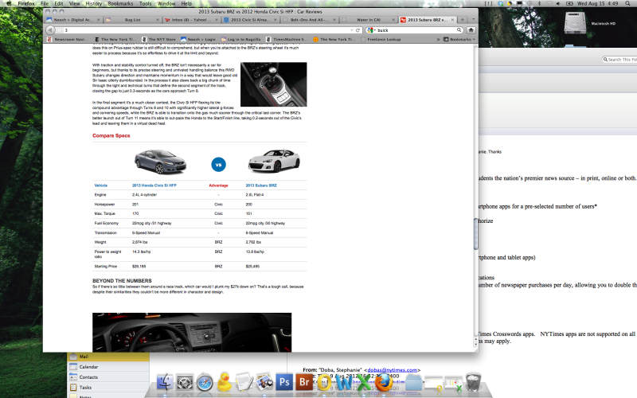Screen dimensions: 637x398
Task: Open the Newsroom Navi... bookmark
Action: 67,39
